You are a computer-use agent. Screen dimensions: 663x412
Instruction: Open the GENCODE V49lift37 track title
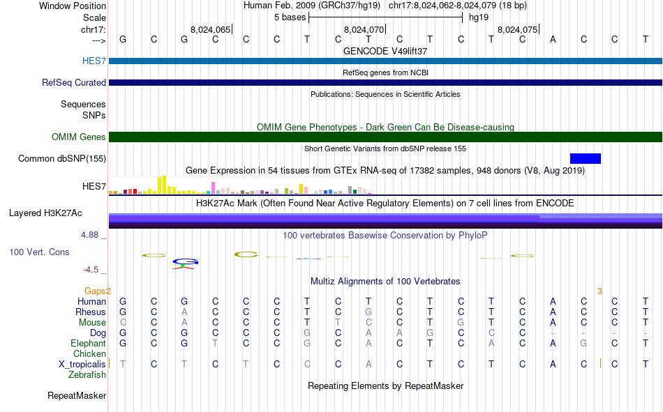coord(385,51)
